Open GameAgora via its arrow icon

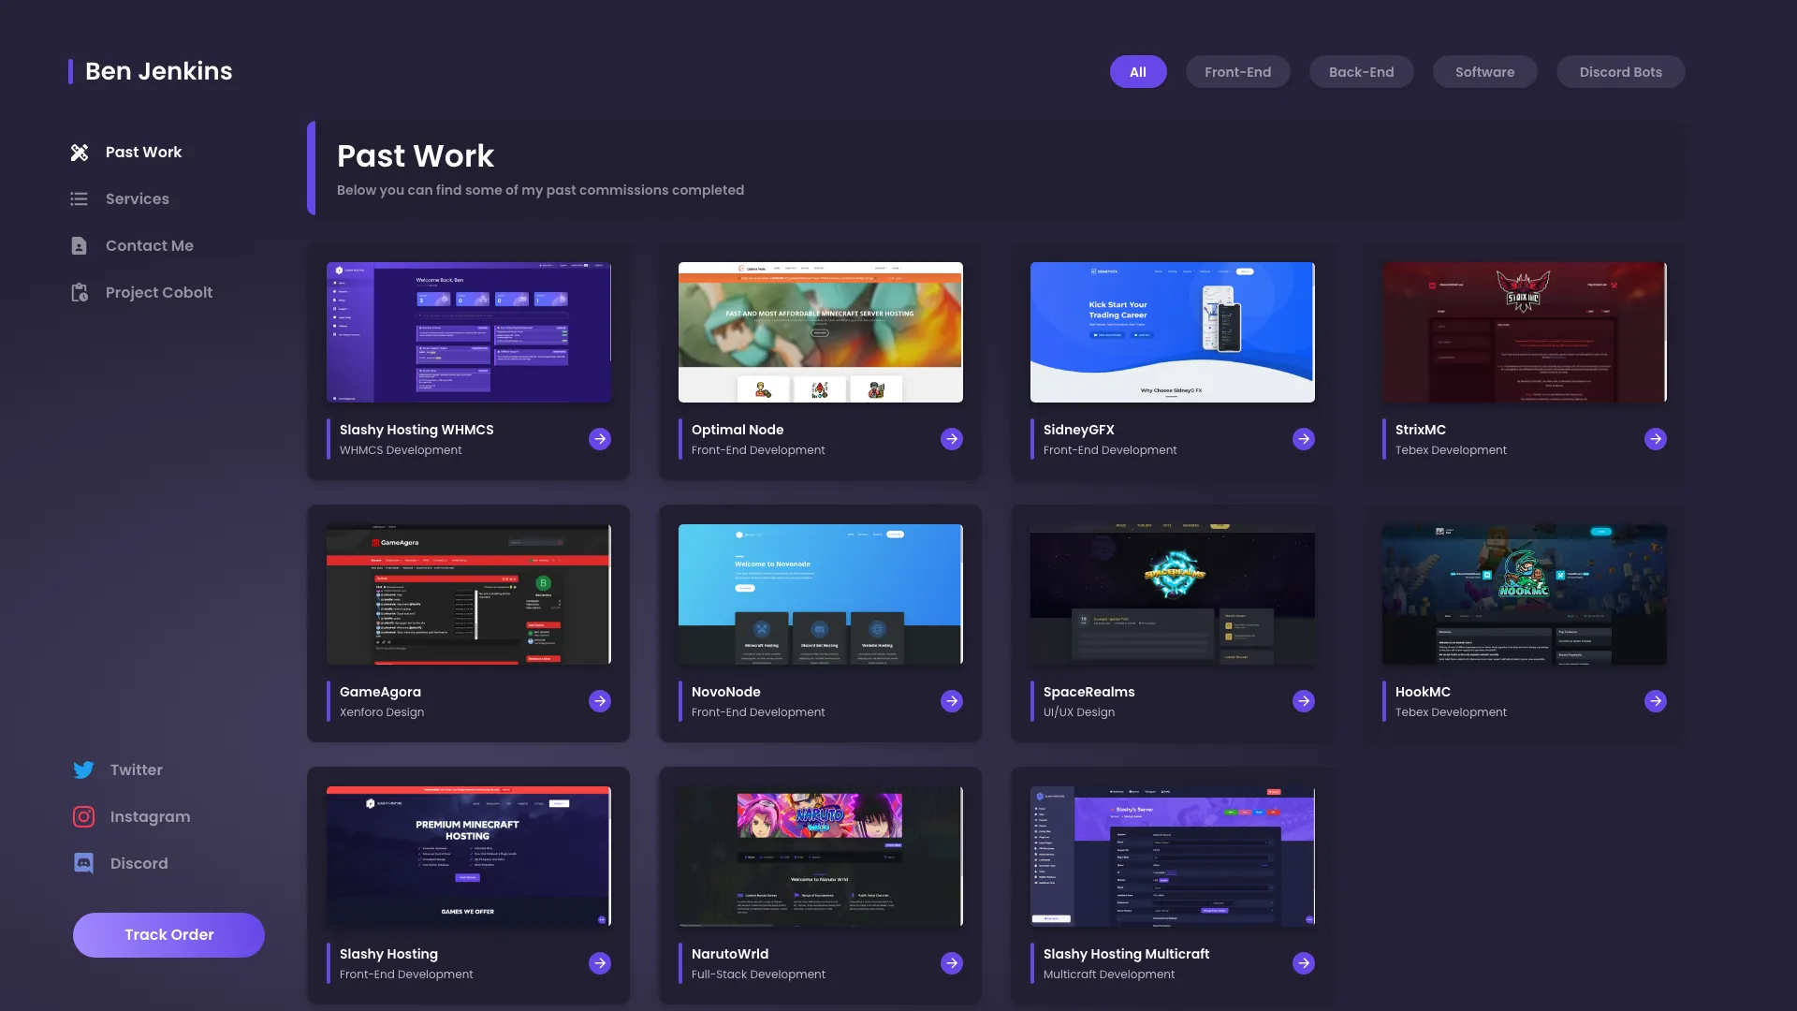coord(600,701)
